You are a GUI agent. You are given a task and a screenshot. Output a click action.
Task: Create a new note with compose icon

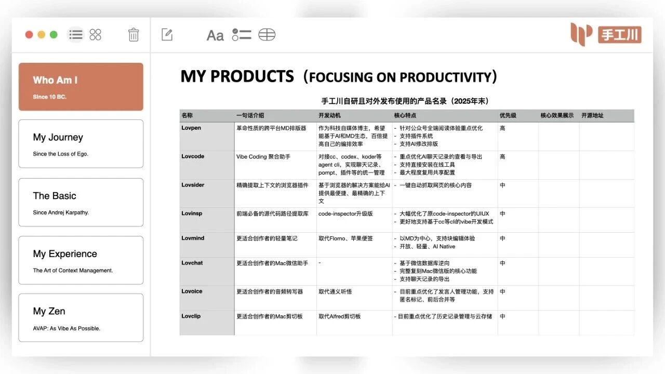click(x=167, y=35)
